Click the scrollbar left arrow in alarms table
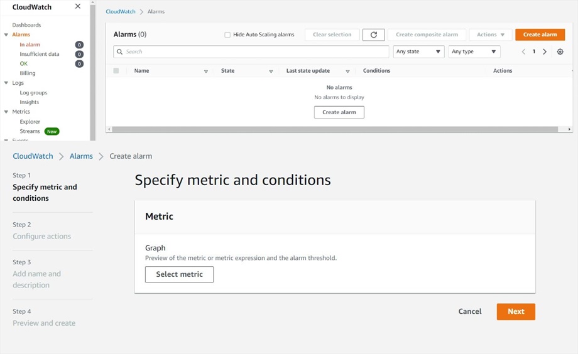Screen dimensions: 578x354 click(109, 129)
